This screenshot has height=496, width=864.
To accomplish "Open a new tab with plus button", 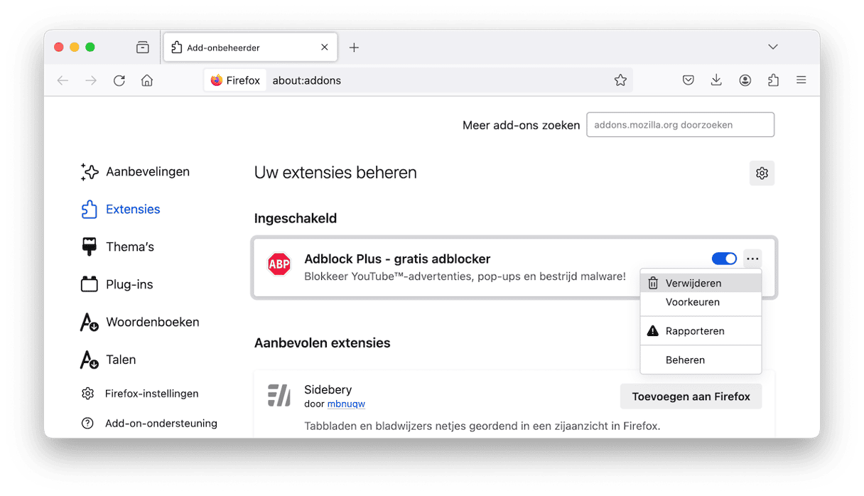I will coord(354,48).
